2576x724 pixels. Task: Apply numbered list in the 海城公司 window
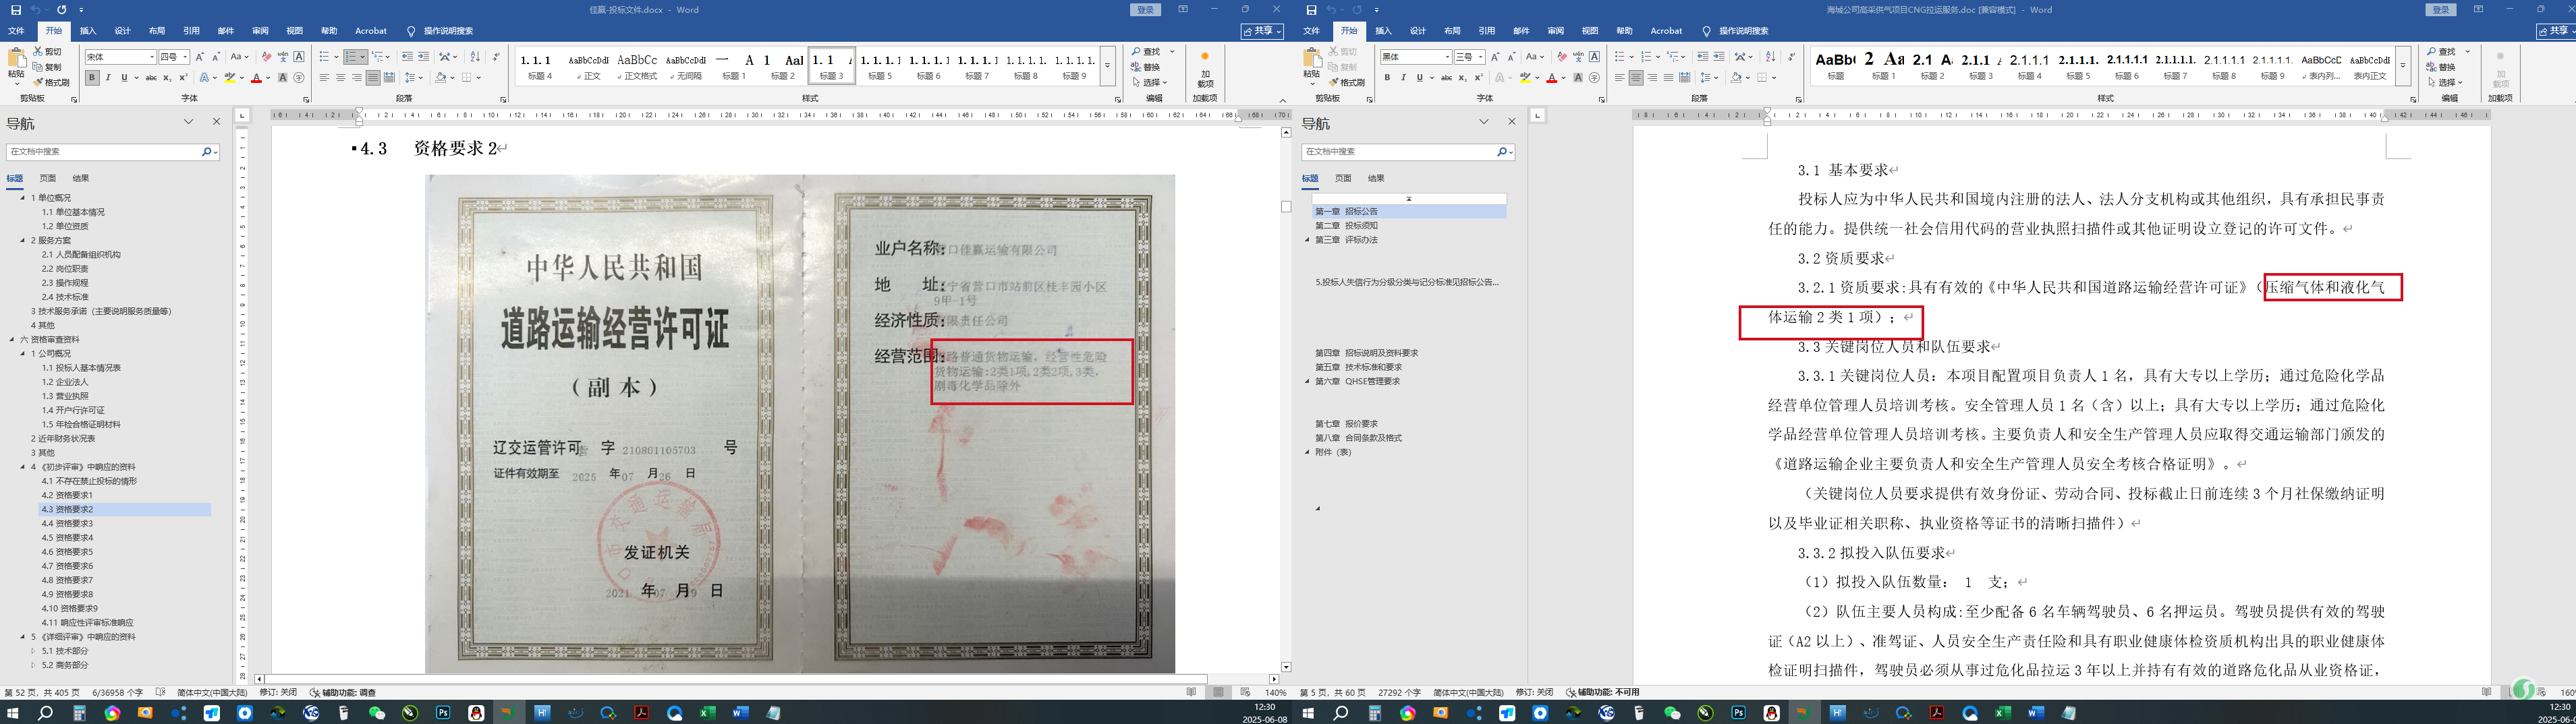coord(1648,57)
